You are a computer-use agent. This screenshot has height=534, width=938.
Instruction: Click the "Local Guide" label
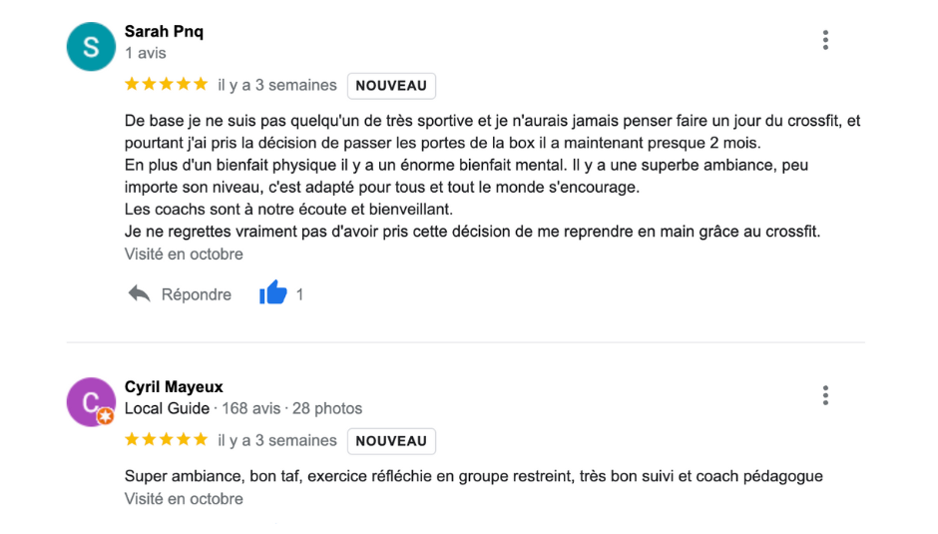pos(167,409)
